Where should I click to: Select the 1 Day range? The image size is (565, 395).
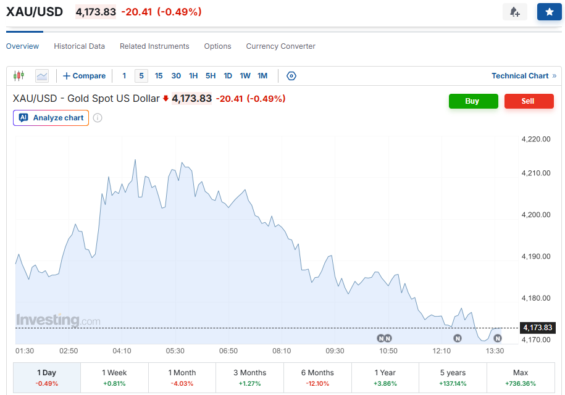47,377
